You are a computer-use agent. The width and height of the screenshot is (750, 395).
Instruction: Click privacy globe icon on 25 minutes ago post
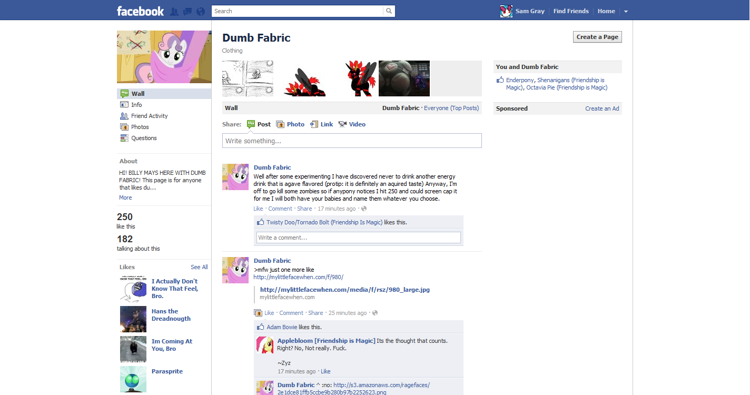[375, 313]
